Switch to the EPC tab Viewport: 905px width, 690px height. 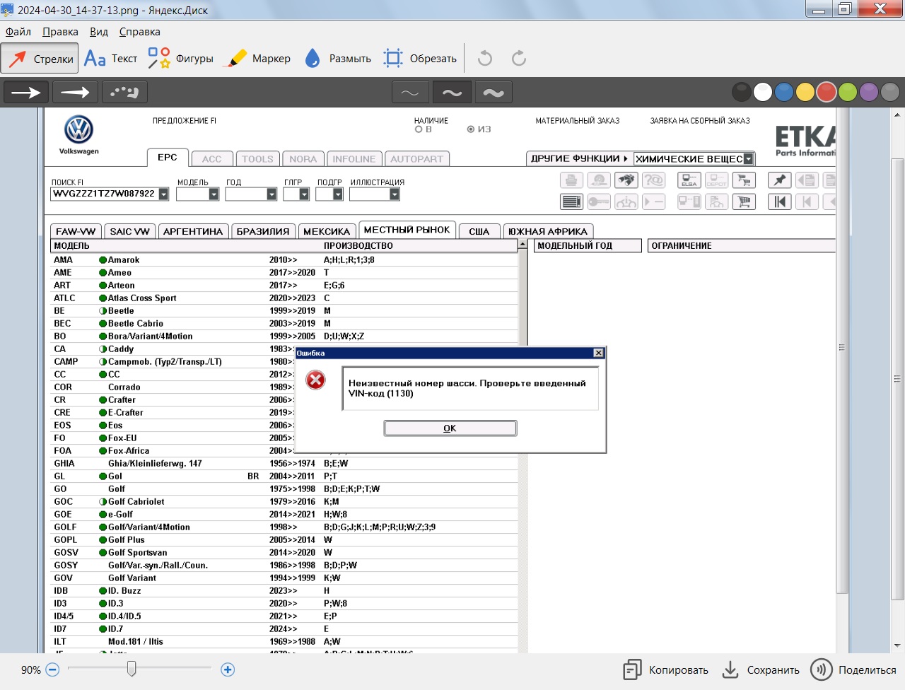click(168, 158)
